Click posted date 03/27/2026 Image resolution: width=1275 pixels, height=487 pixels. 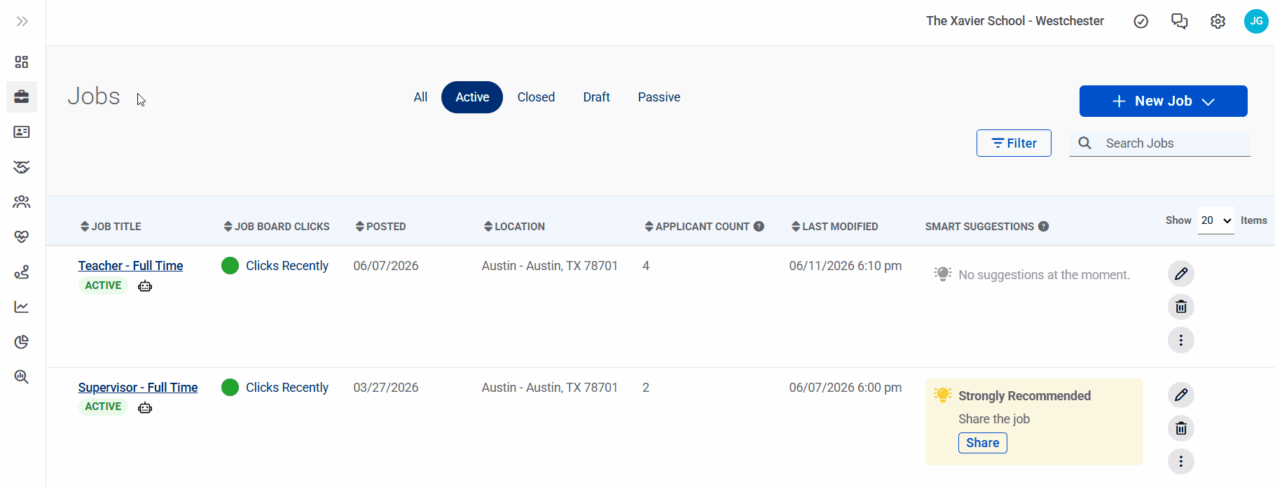point(386,388)
